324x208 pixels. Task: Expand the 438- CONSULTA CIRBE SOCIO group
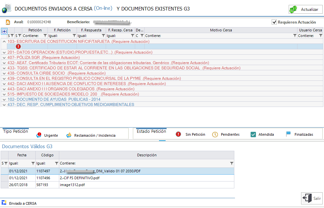pos(4,73)
